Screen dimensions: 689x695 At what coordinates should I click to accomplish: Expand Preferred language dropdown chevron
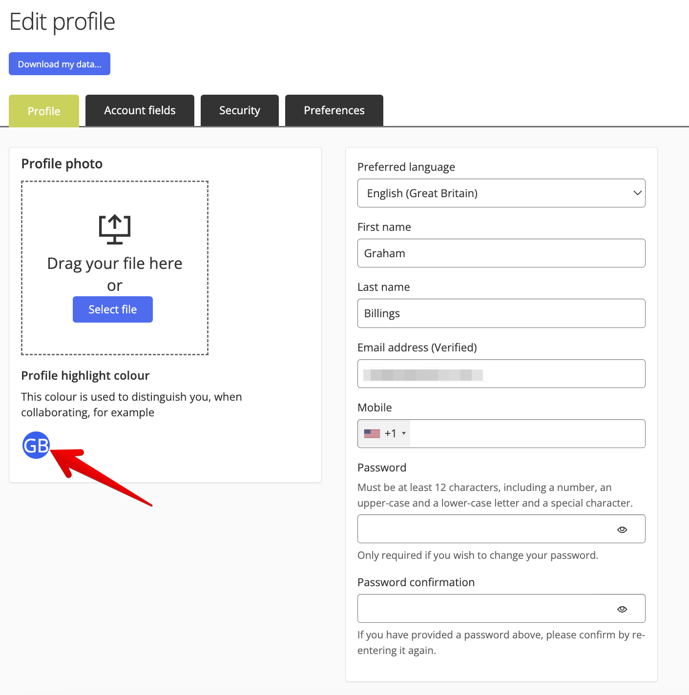tap(637, 193)
